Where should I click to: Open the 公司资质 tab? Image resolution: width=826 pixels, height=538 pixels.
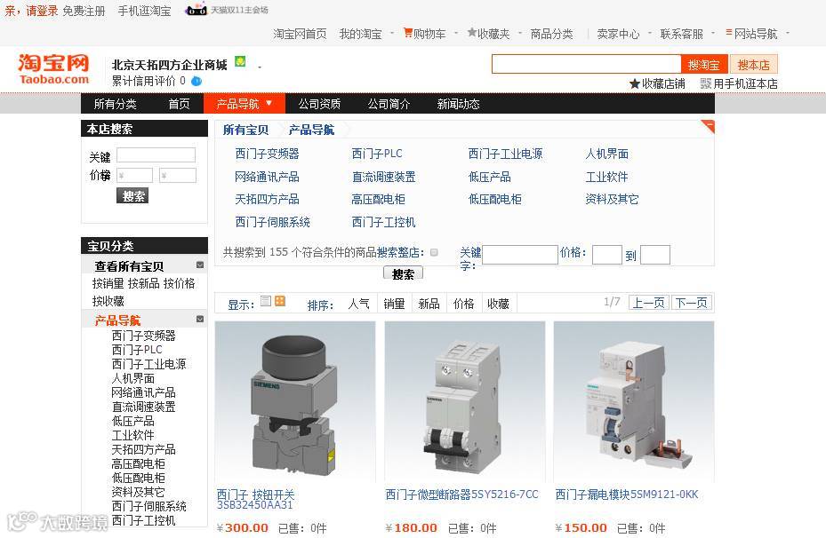(320, 104)
